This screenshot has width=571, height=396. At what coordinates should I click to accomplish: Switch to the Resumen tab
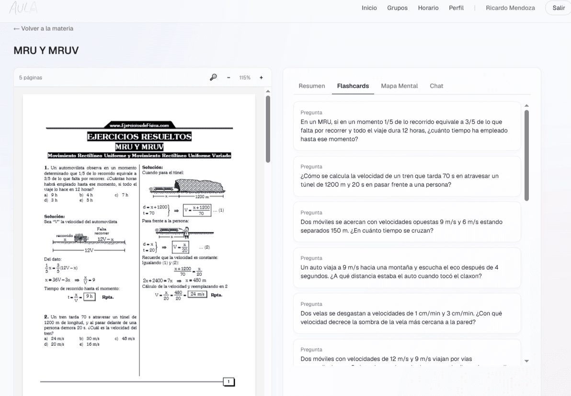(x=312, y=86)
